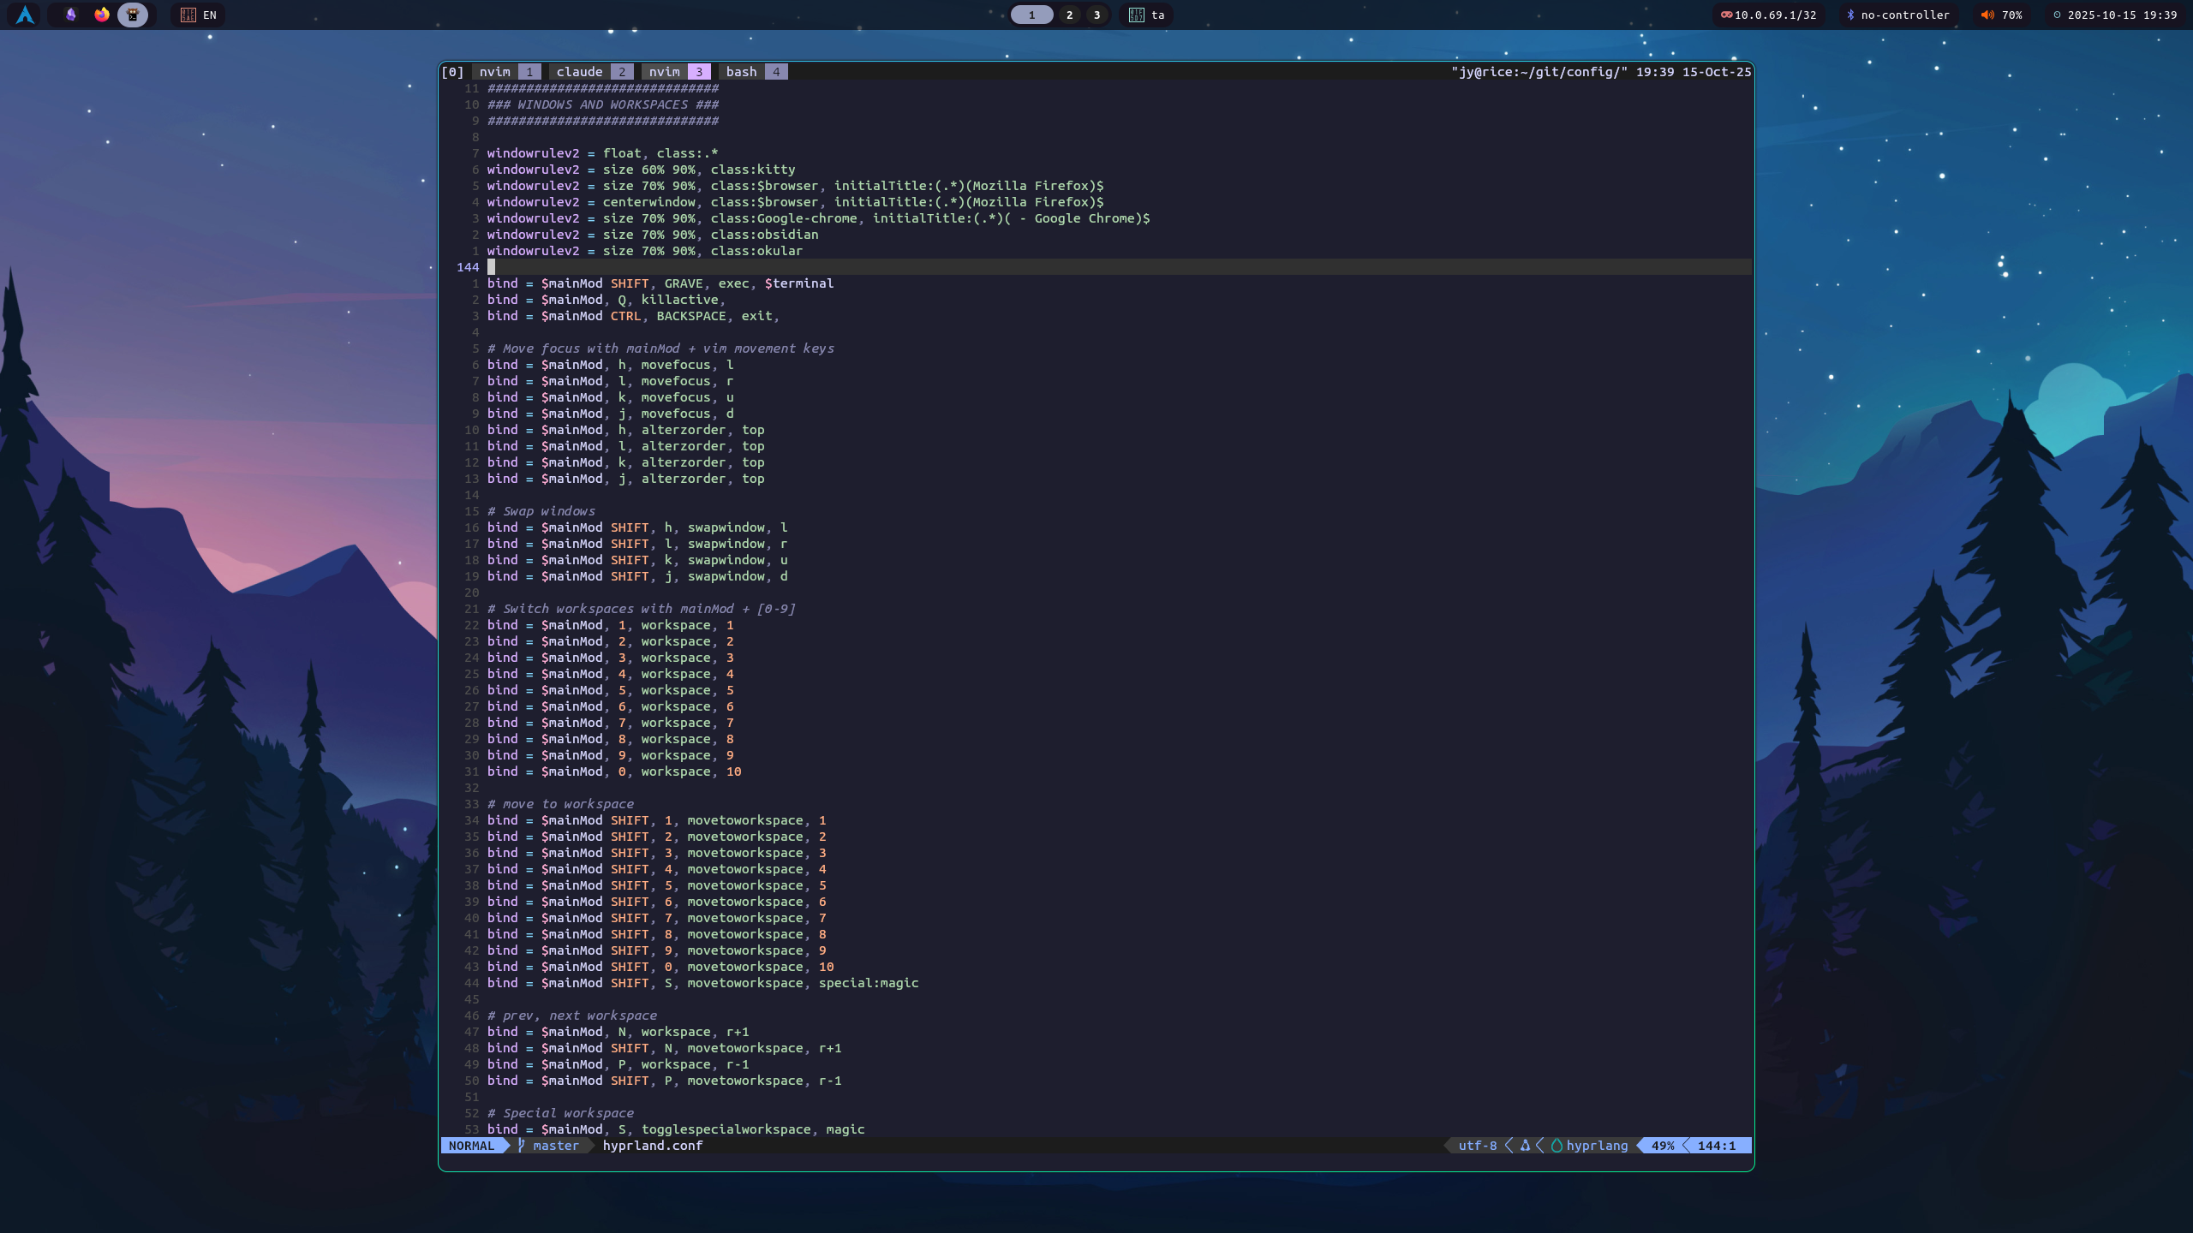The height and width of the screenshot is (1233, 2193).
Task: Open the kitty terminal icon
Action: [x=134, y=15]
